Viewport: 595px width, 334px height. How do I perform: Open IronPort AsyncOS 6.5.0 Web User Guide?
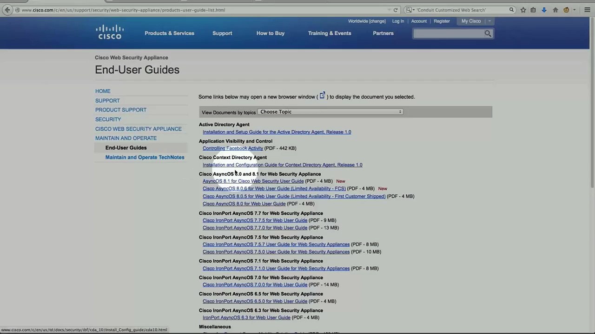[255, 302]
